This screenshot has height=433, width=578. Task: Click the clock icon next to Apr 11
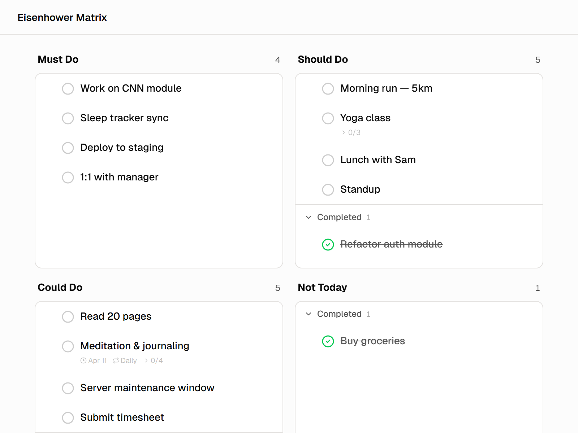tap(83, 360)
